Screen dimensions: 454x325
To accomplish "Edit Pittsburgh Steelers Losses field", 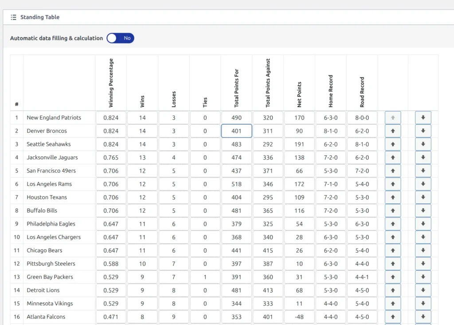I will click(x=173, y=264).
